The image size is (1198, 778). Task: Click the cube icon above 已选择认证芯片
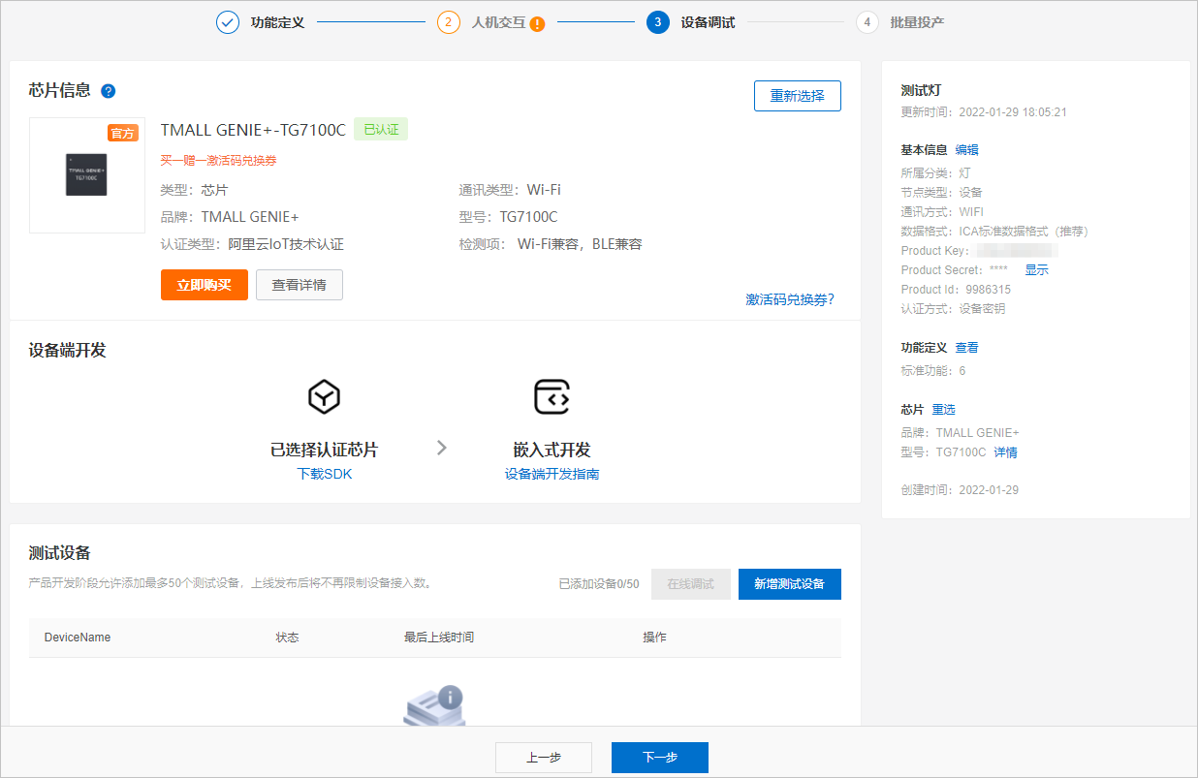click(324, 396)
